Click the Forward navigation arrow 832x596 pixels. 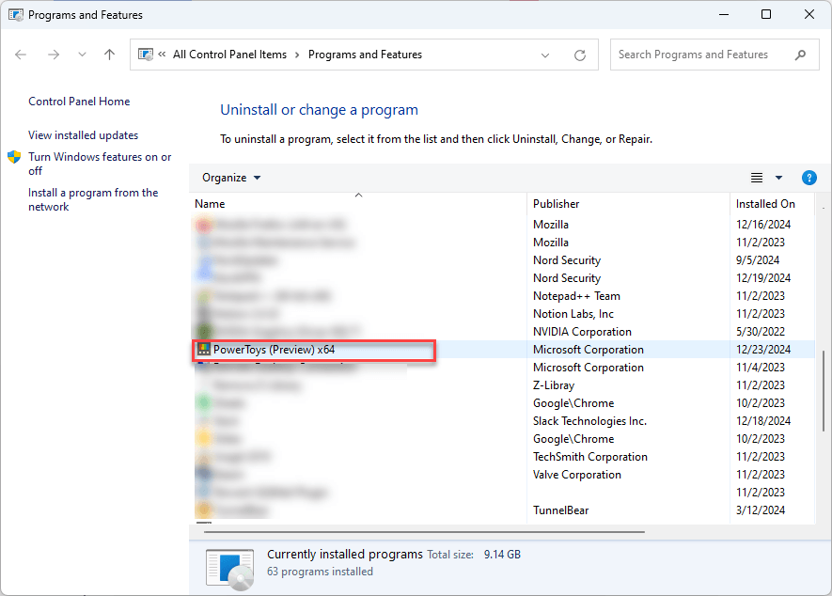(x=54, y=55)
